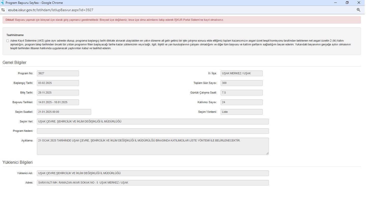Click the Bitiş Tarihi field 29.11.2025
This screenshot has width=368, height=219.
58,93
